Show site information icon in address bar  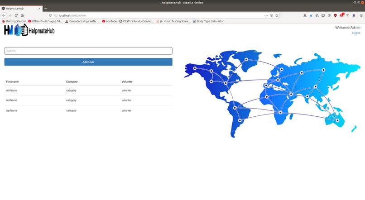point(56,15)
